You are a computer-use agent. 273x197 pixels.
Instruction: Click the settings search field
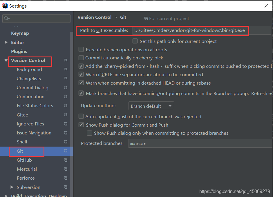coord(36,19)
